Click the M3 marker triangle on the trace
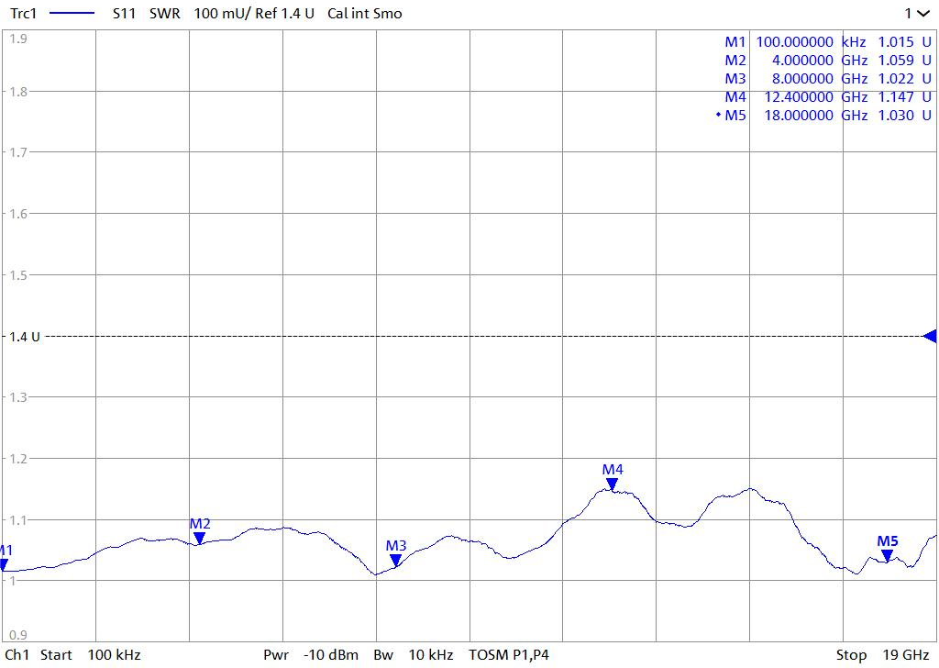939x668 pixels. pyautogui.click(x=395, y=560)
